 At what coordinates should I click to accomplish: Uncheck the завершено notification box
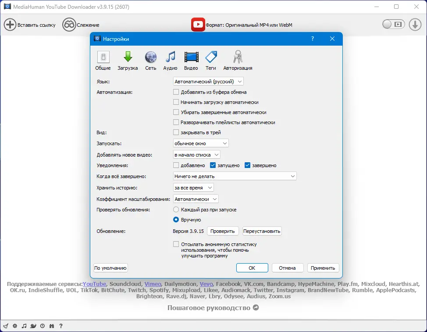pyautogui.click(x=248, y=165)
